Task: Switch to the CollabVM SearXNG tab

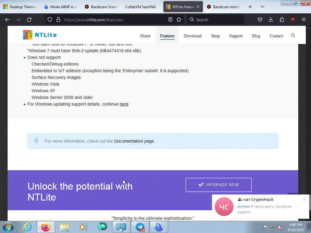Action: [x=140, y=7]
